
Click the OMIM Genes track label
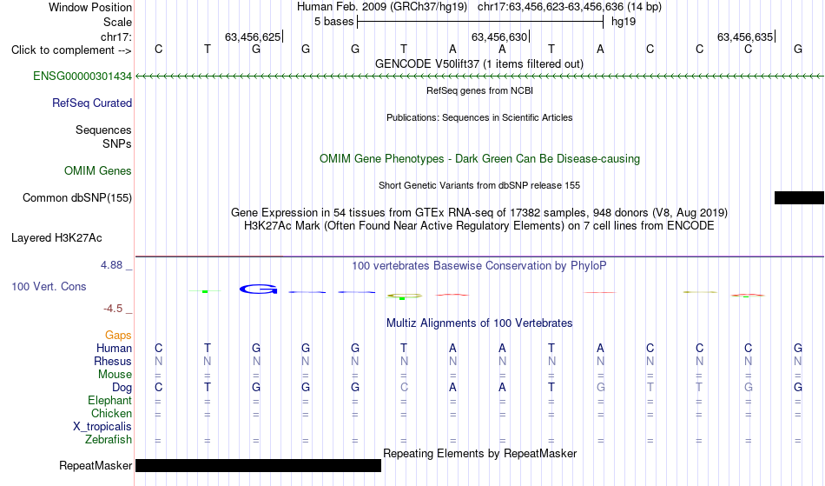[x=97, y=171]
